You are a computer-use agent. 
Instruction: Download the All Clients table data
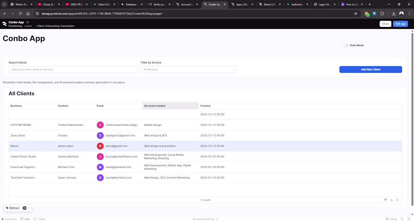[x=391, y=200]
